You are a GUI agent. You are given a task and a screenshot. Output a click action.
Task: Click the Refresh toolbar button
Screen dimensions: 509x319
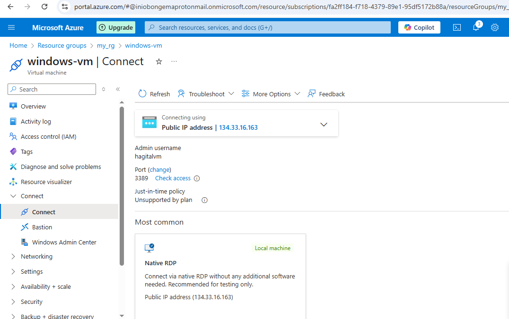click(154, 94)
